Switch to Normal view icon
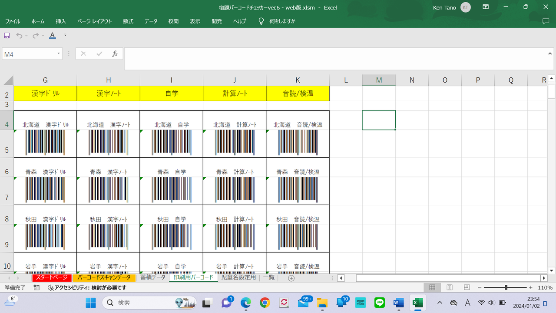 (x=432, y=288)
